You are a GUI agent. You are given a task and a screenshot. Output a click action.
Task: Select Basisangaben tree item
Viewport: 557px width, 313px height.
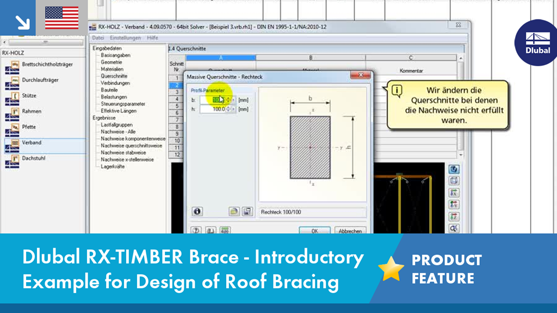115,55
